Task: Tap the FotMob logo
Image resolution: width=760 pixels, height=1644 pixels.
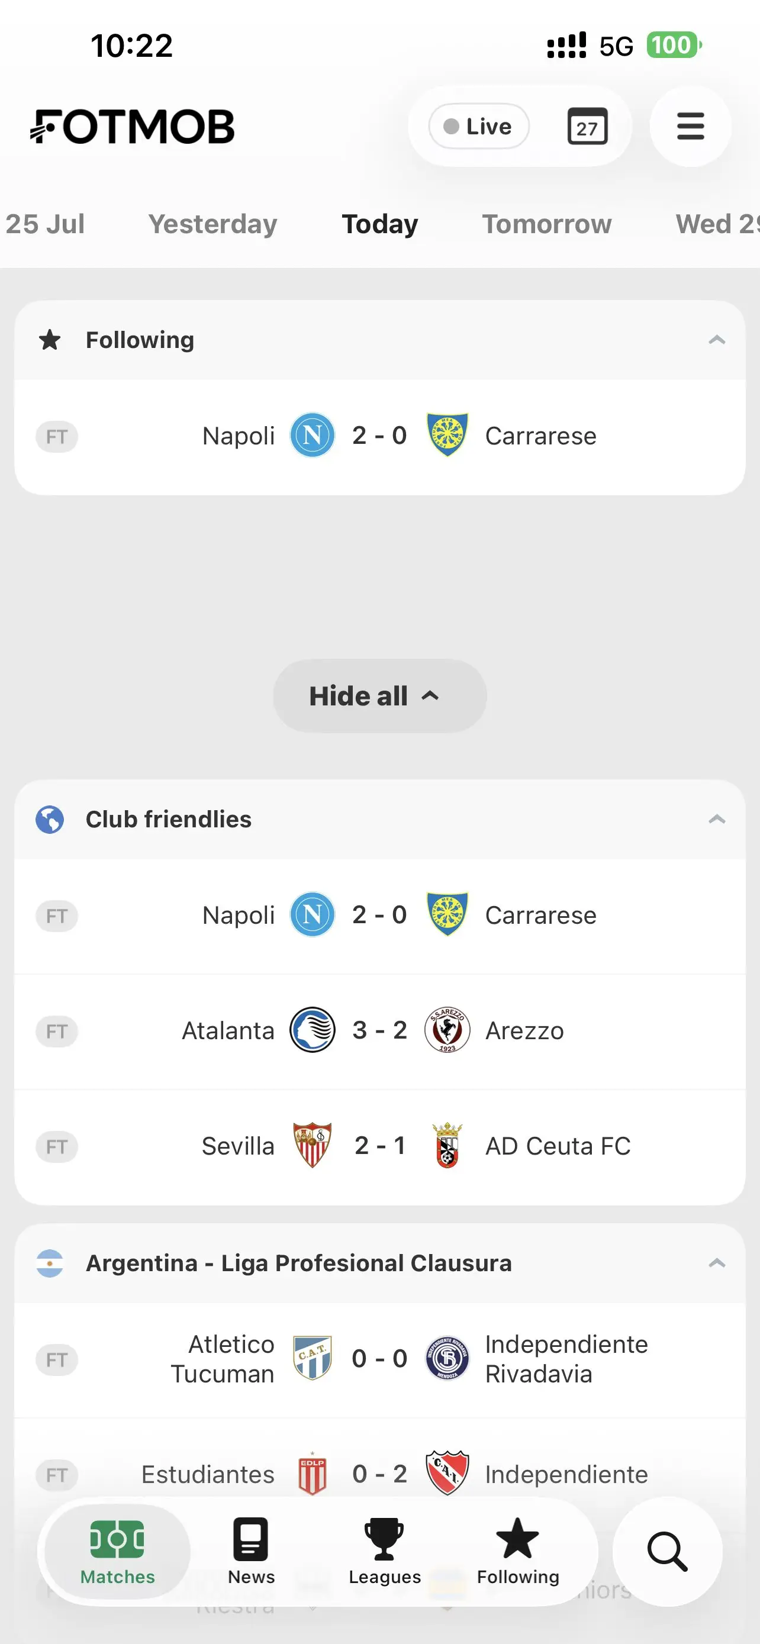Action: click(132, 127)
